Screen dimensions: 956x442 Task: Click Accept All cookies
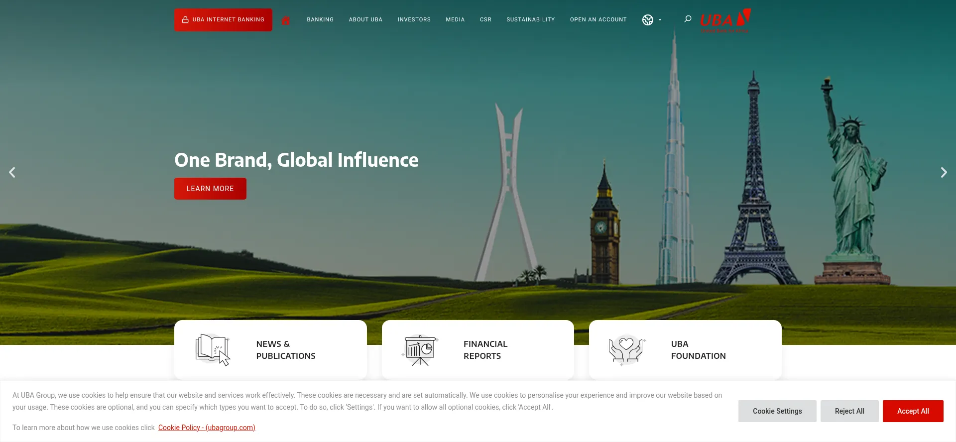tap(913, 411)
